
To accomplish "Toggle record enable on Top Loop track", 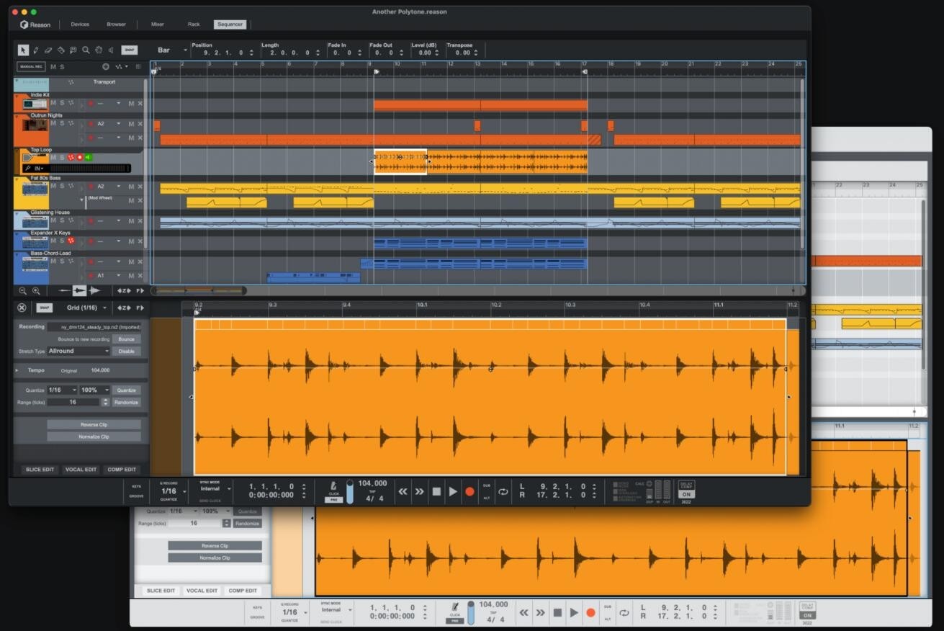I will point(80,157).
